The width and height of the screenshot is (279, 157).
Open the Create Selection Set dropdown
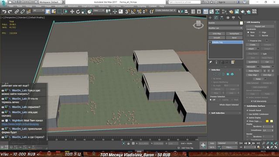click(x=165, y=10)
